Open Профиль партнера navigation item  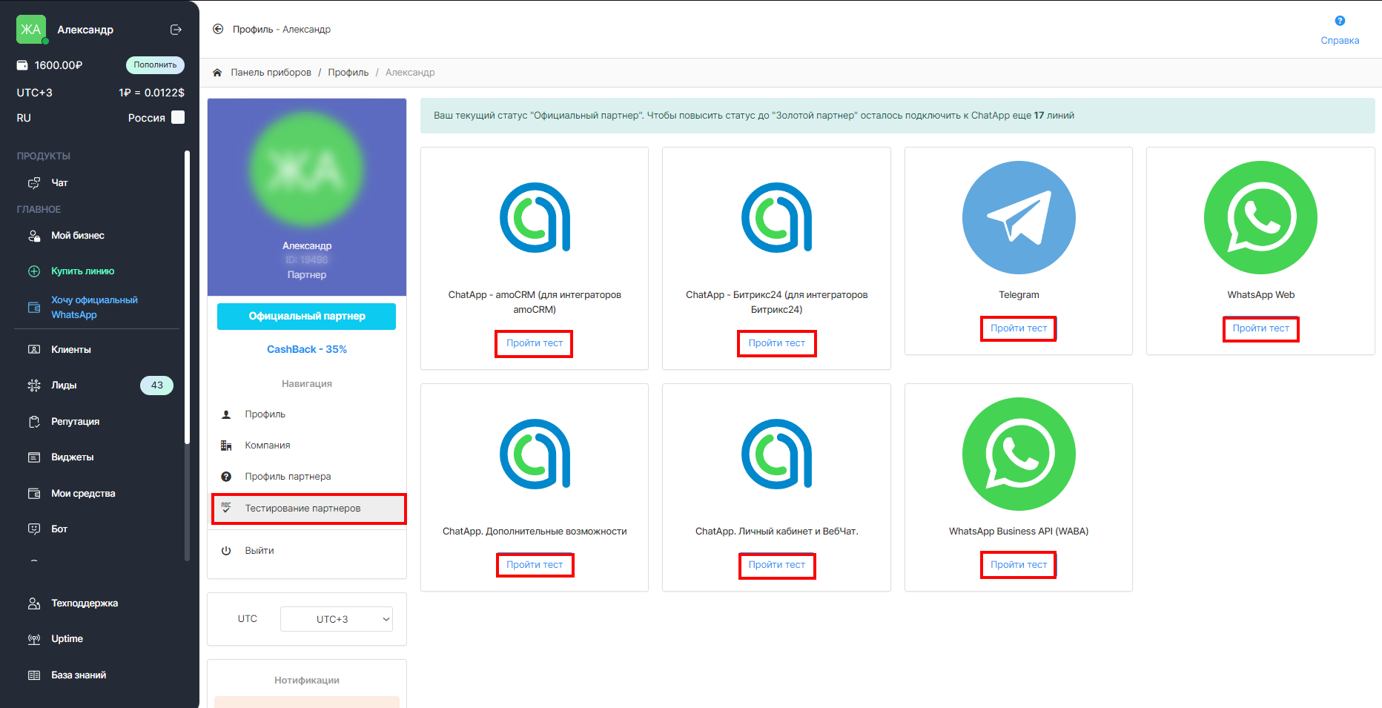pyautogui.click(x=288, y=477)
